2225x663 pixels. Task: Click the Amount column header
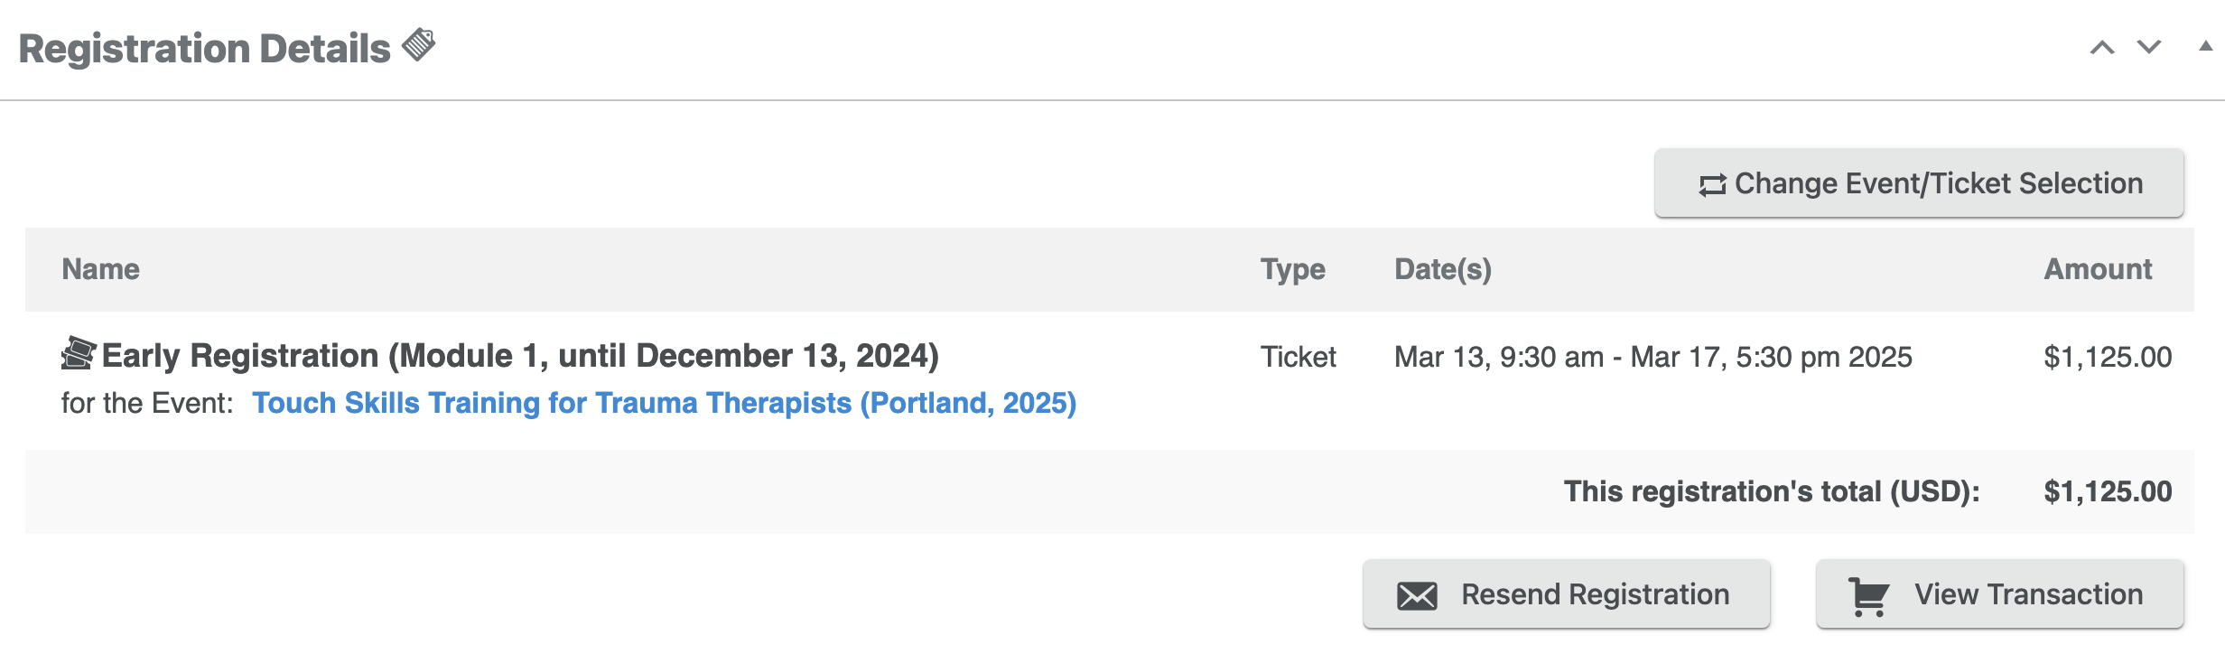click(2097, 269)
